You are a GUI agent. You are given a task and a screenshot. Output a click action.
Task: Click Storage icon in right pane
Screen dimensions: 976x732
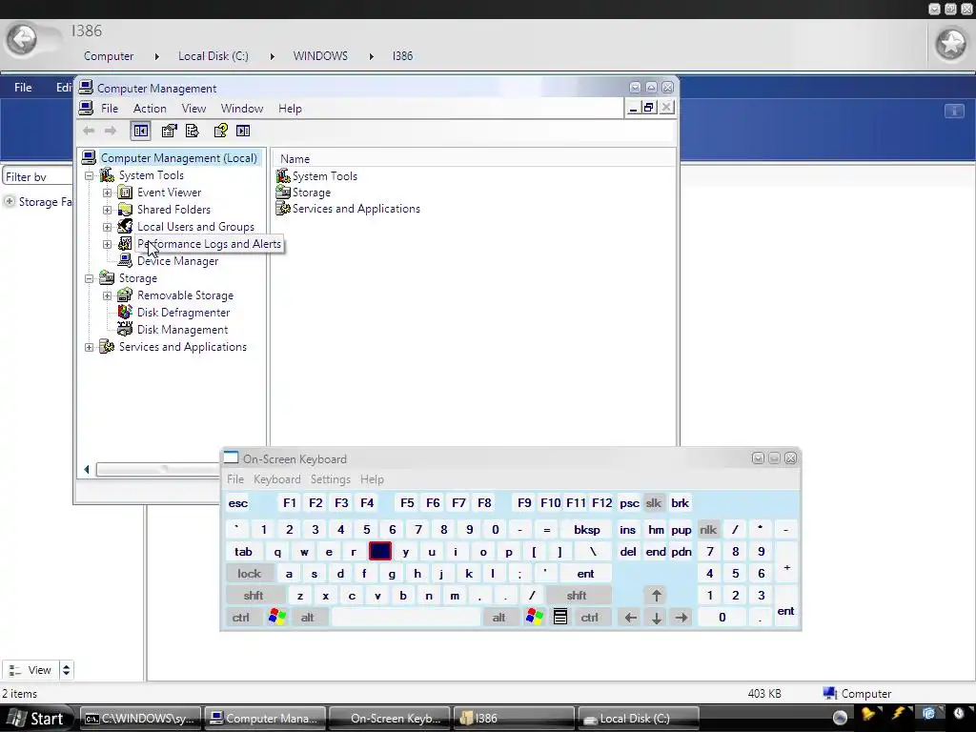[283, 193]
